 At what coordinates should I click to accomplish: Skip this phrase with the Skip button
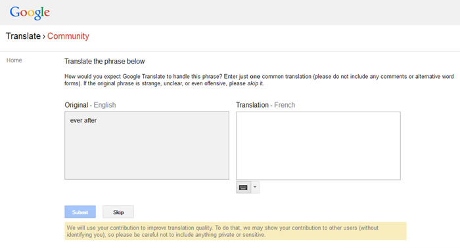118,212
